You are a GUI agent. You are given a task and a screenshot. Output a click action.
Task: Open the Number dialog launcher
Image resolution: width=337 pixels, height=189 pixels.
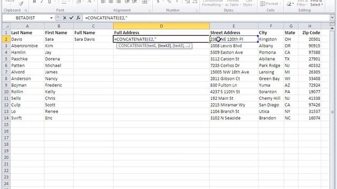(196, 10)
